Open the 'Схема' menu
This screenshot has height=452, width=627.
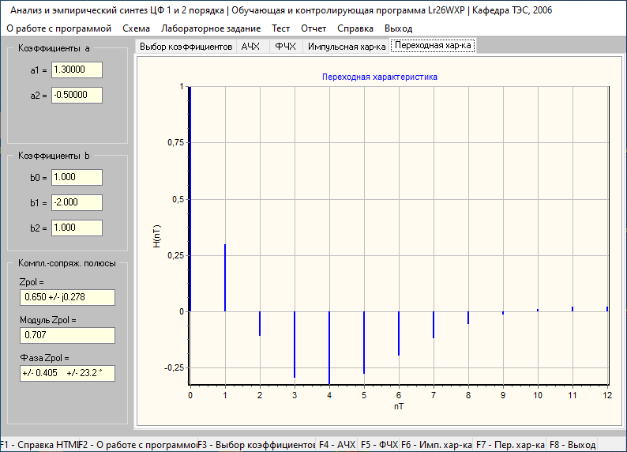point(136,28)
